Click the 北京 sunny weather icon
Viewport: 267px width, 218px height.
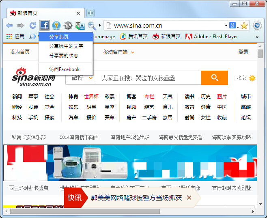(252, 78)
